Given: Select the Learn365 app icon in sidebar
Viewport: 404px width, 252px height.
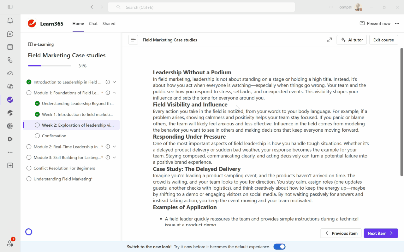Looking at the screenshot, I should point(10,100).
